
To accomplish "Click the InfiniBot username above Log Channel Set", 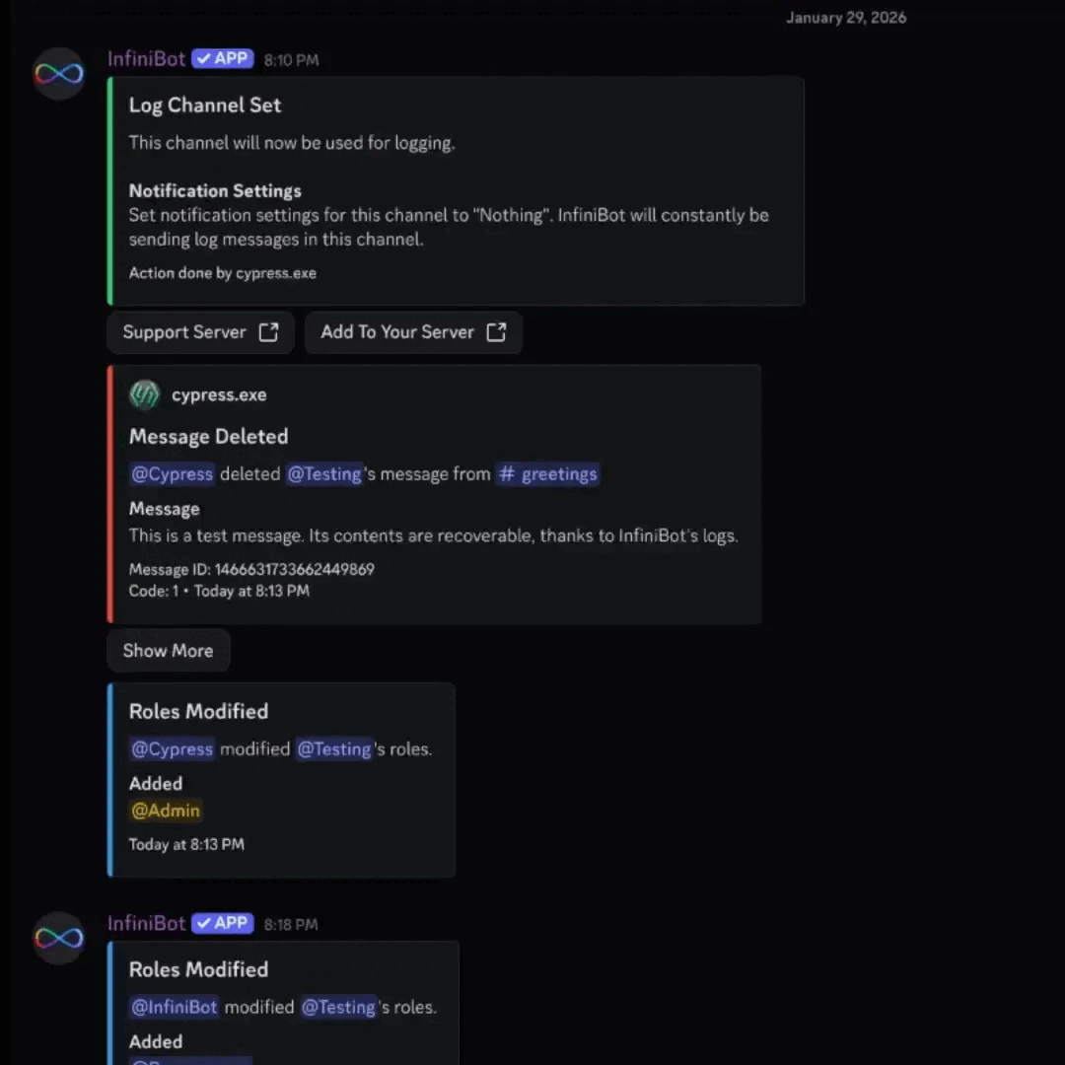I will coord(146,58).
